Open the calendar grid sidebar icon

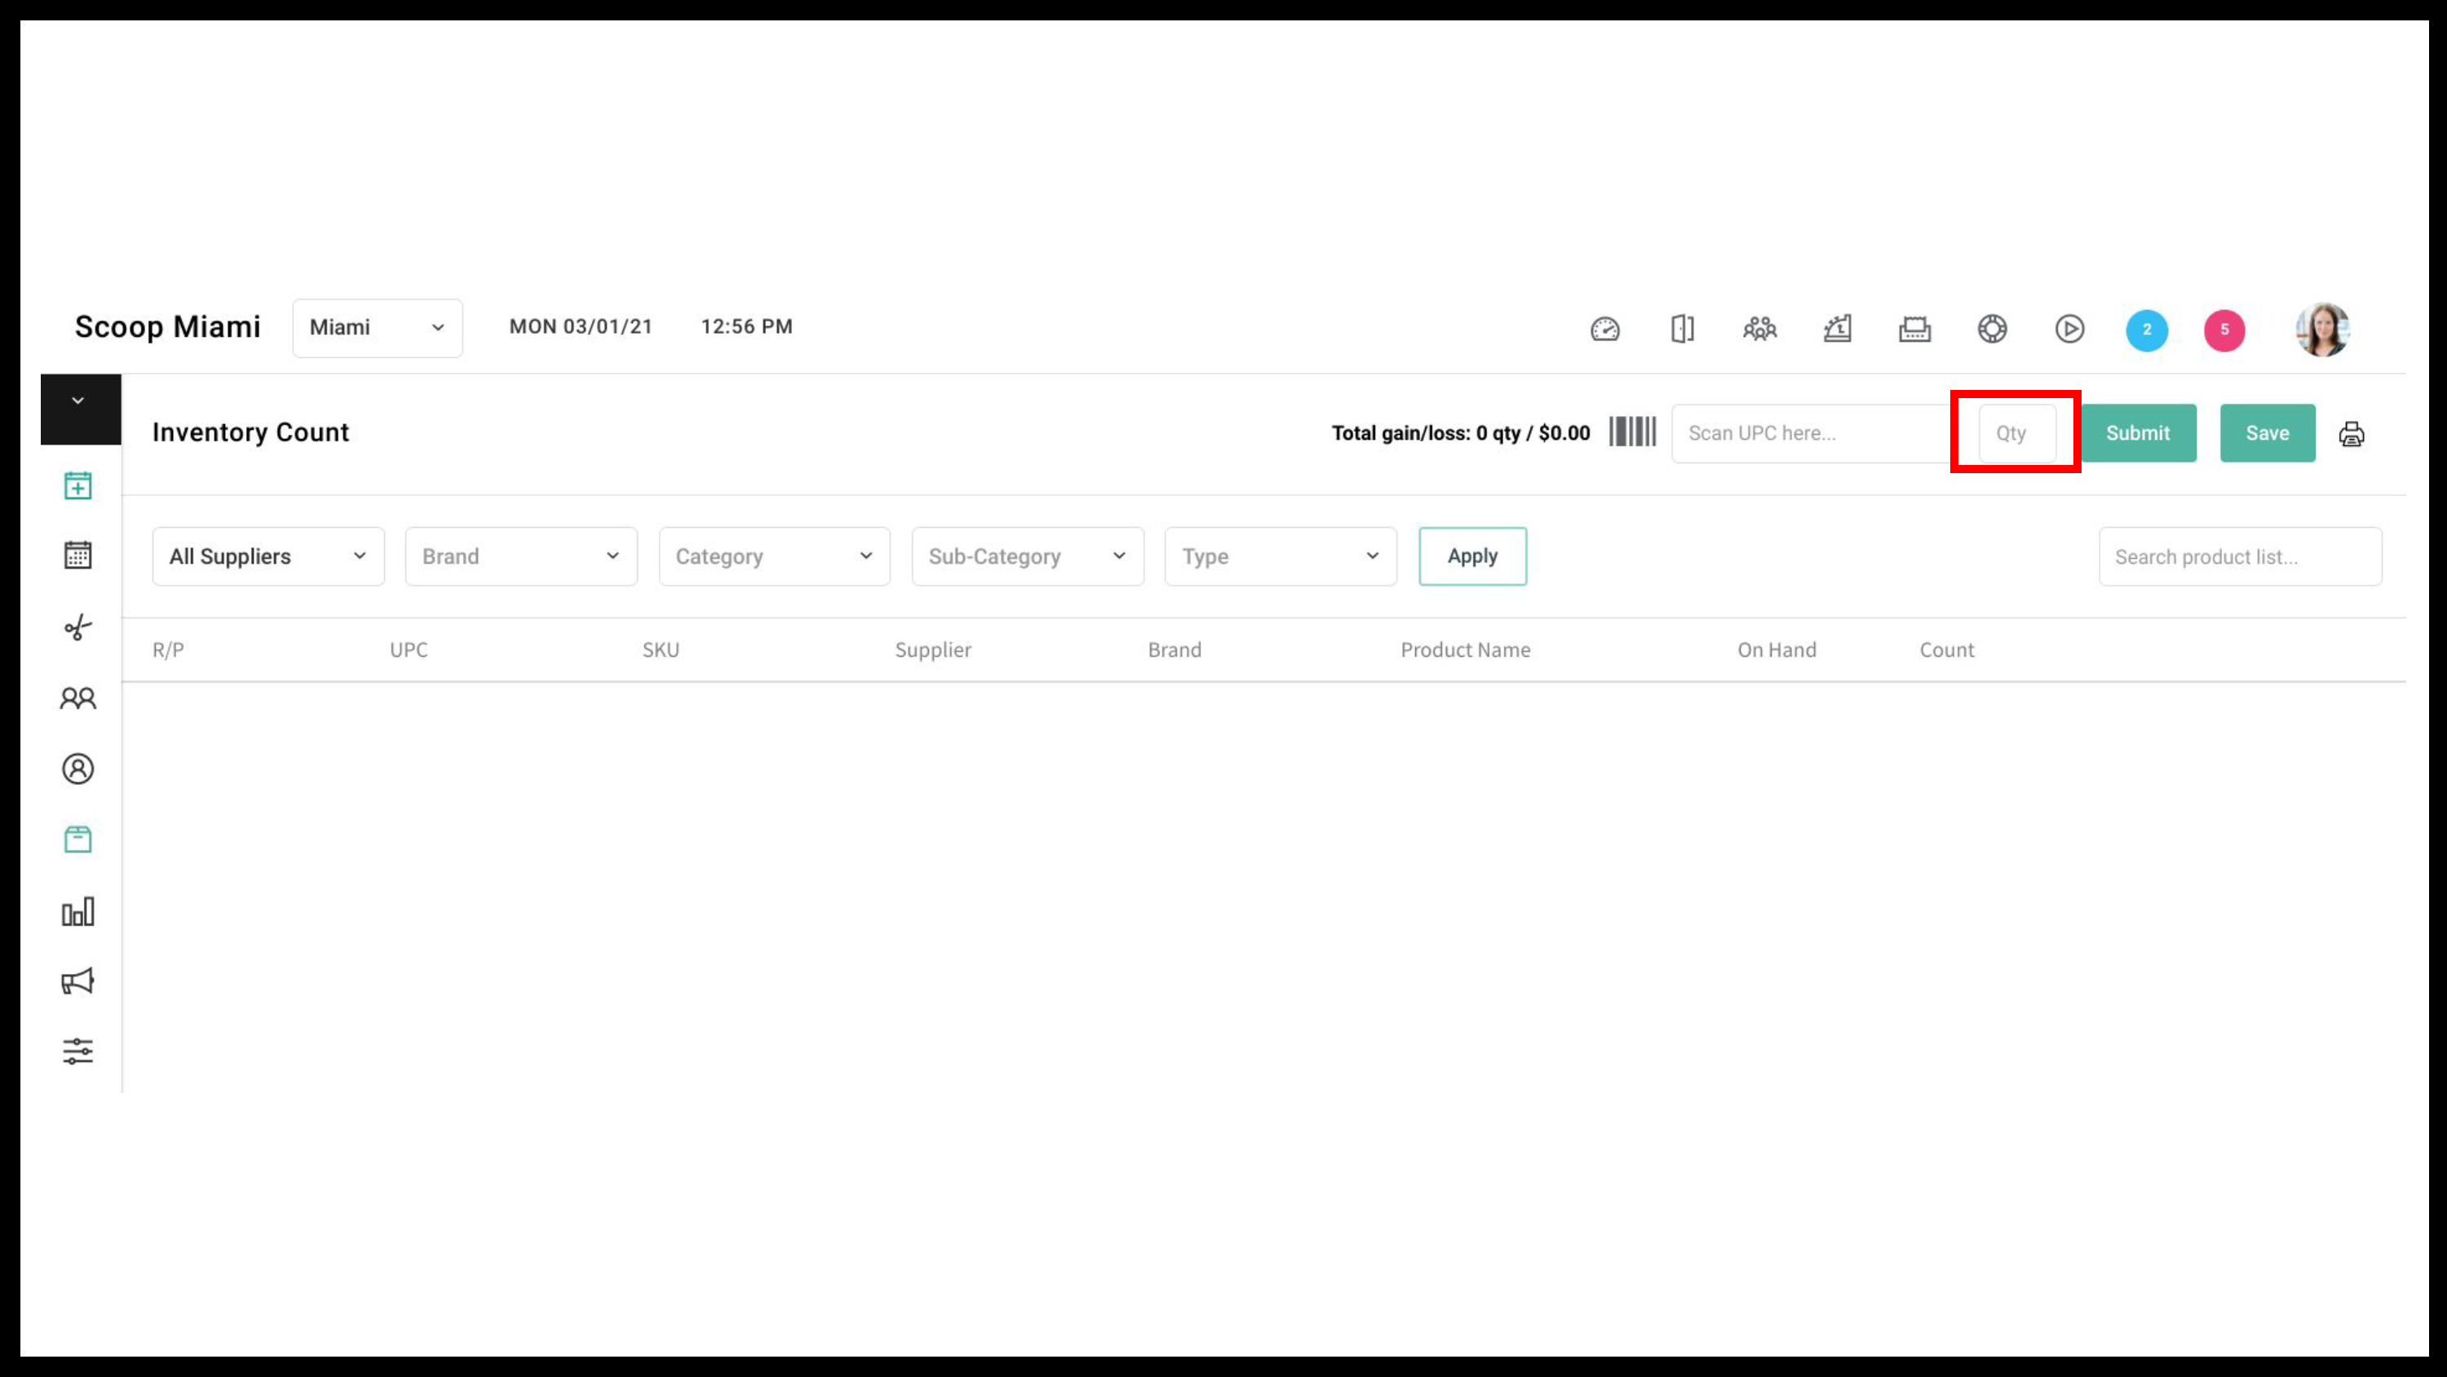[x=77, y=555]
